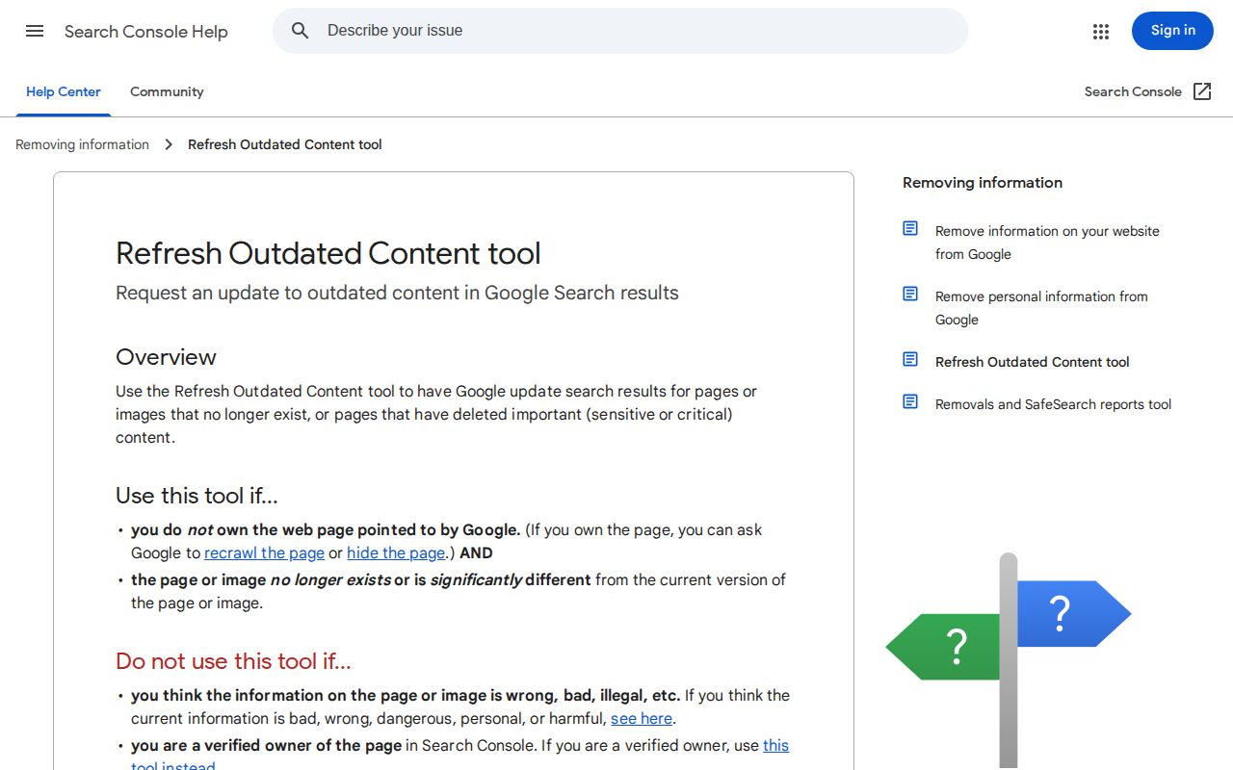Screen dimensions: 1233x770
Task: Click the article icon beside Removals and SafeSearch
Action: click(910, 401)
